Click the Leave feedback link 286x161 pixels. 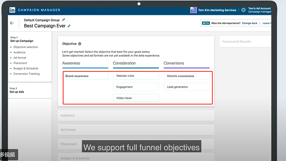coord(267,23)
